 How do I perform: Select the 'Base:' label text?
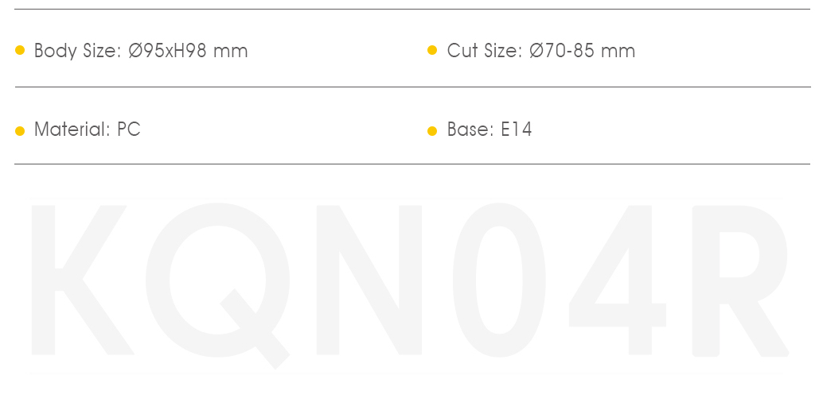[x=471, y=129]
